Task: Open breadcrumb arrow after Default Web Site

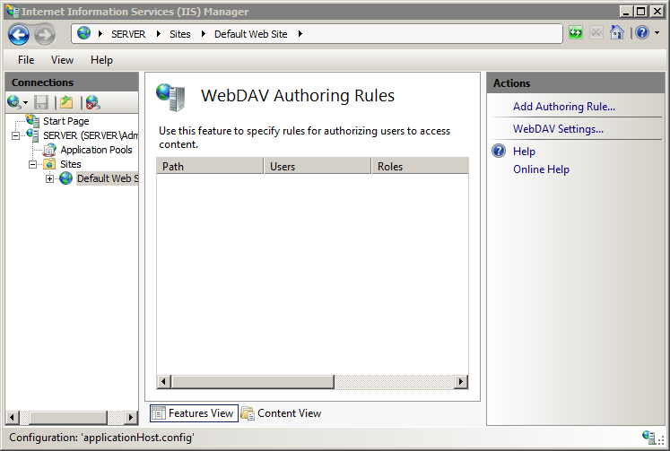Action: (300, 34)
